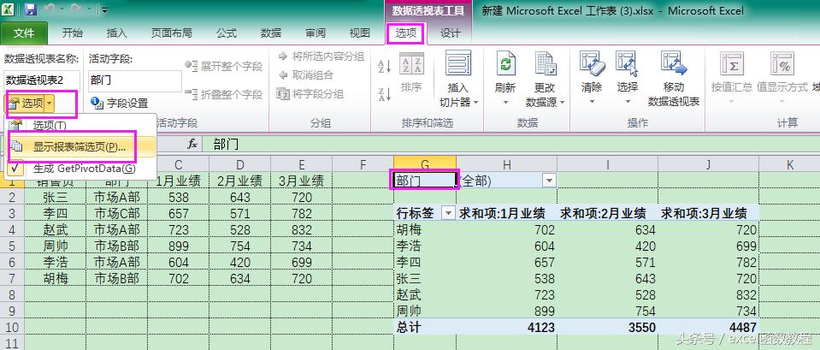Click the cell with value 899 in column C

click(x=179, y=246)
